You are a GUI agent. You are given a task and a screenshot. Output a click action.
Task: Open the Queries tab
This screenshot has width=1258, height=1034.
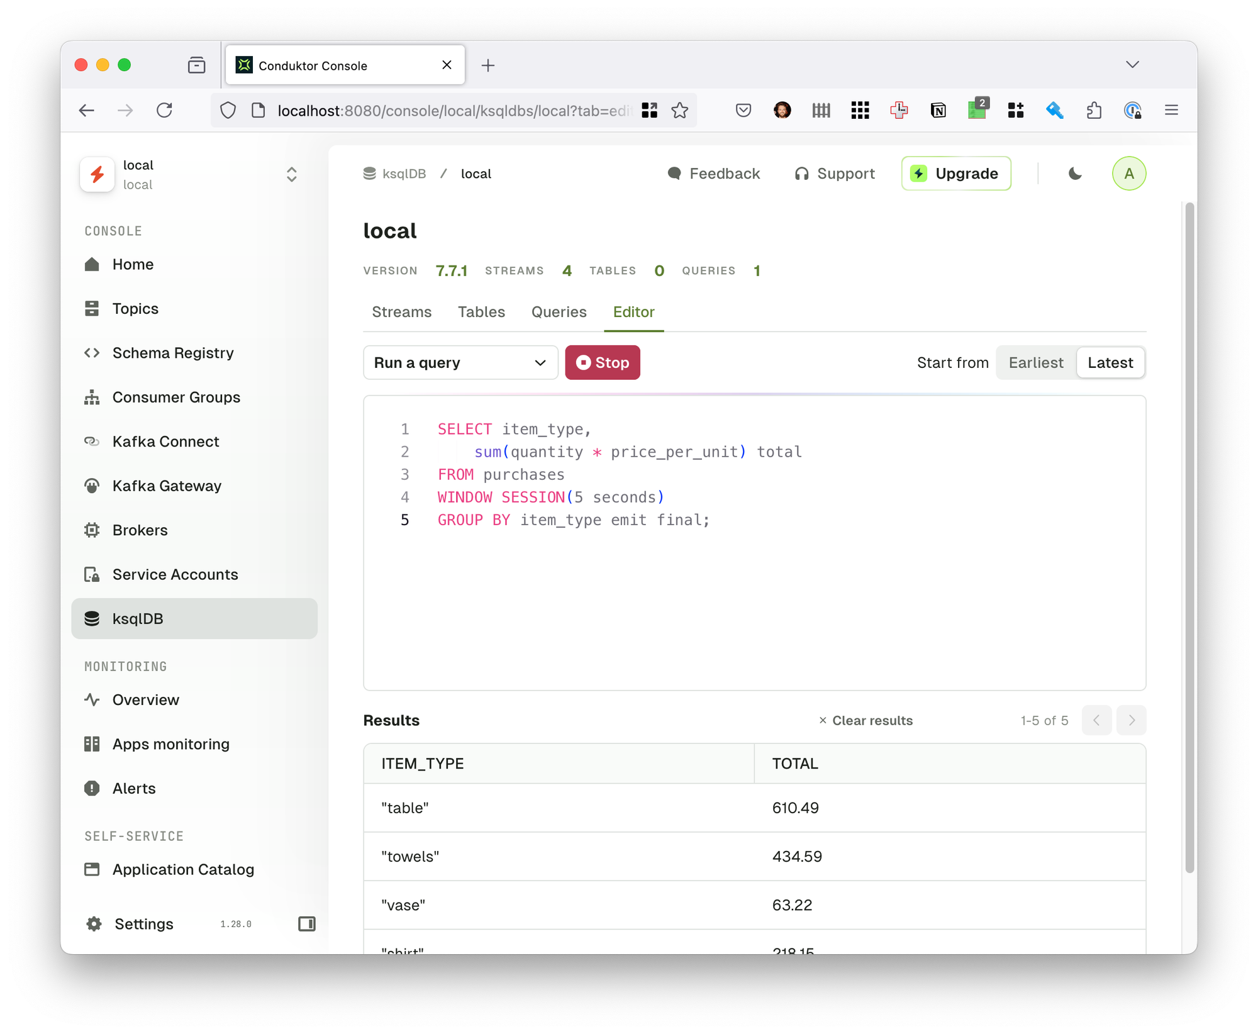559,312
